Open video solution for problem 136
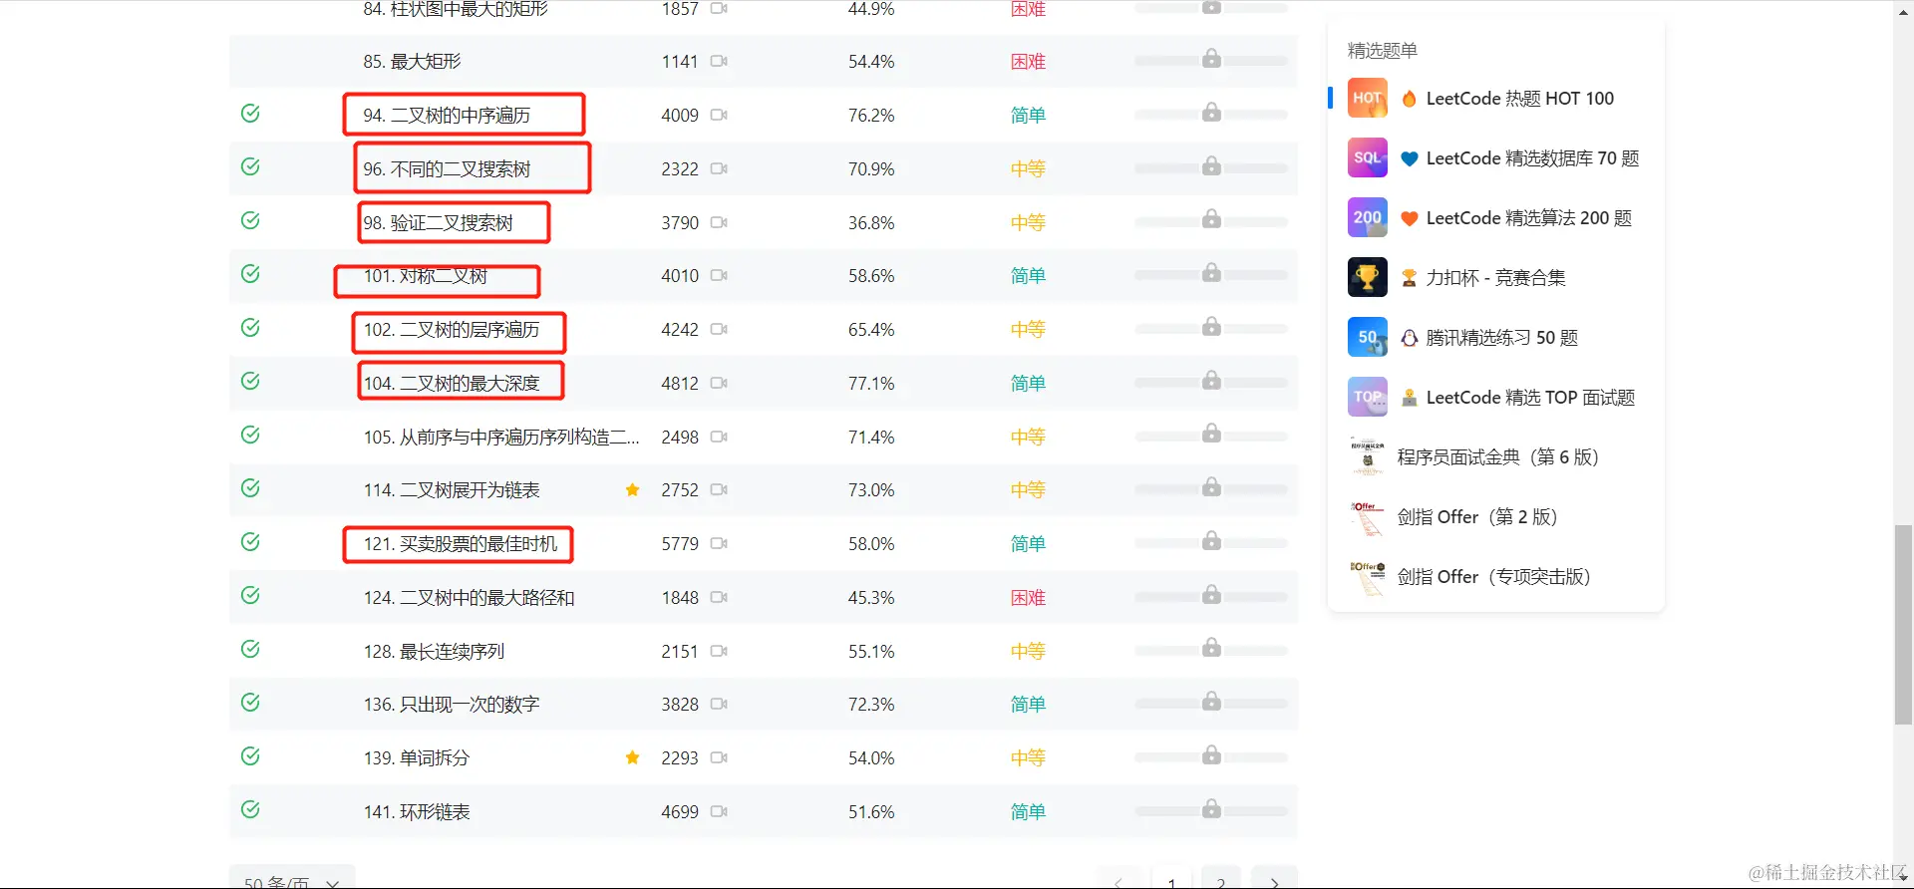Viewport: 1914px width, 889px height. click(x=719, y=705)
